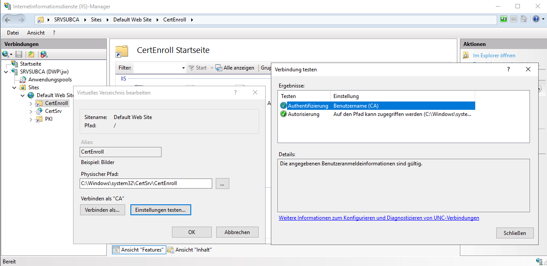The width and height of the screenshot is (547, 266).
Task: Open the Filter dropdown
Action: tap(183, 68)
